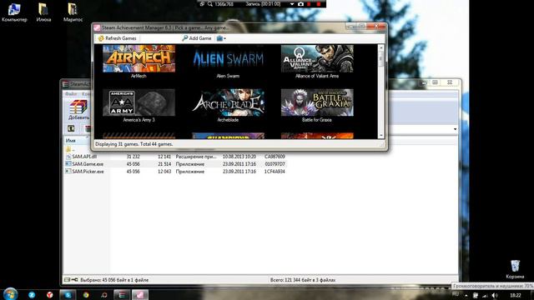This screenshot has width=534, height=300.
Task: Select Battle for Graxia game thumbnail
Action: (x=317, y=102)
